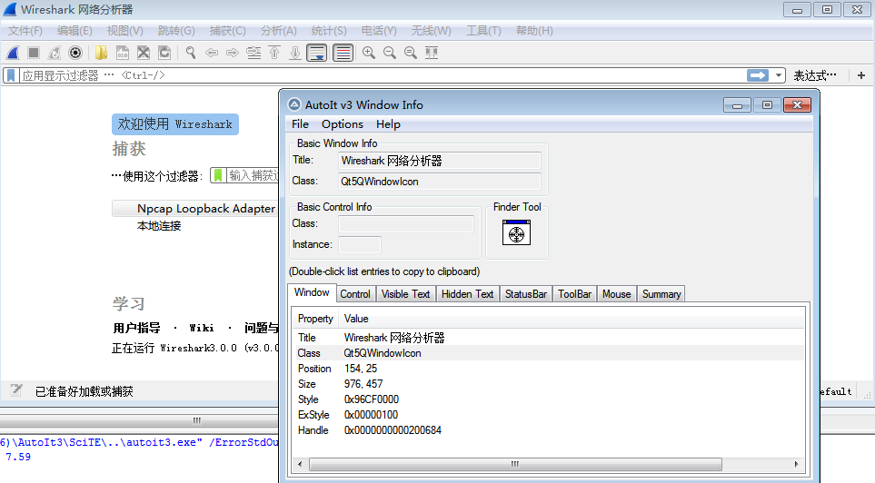Click the display filter bookmark icon
This screenshot has width=875, height=483.
click(11, 75)
